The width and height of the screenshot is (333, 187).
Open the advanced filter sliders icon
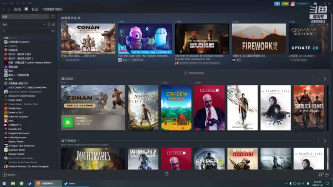tap(53, 31)
